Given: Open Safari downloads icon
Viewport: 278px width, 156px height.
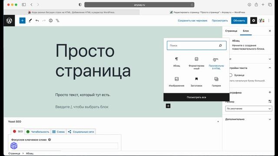Looking at the screenshot, I should pyautogui.click(x=249, y=5).
